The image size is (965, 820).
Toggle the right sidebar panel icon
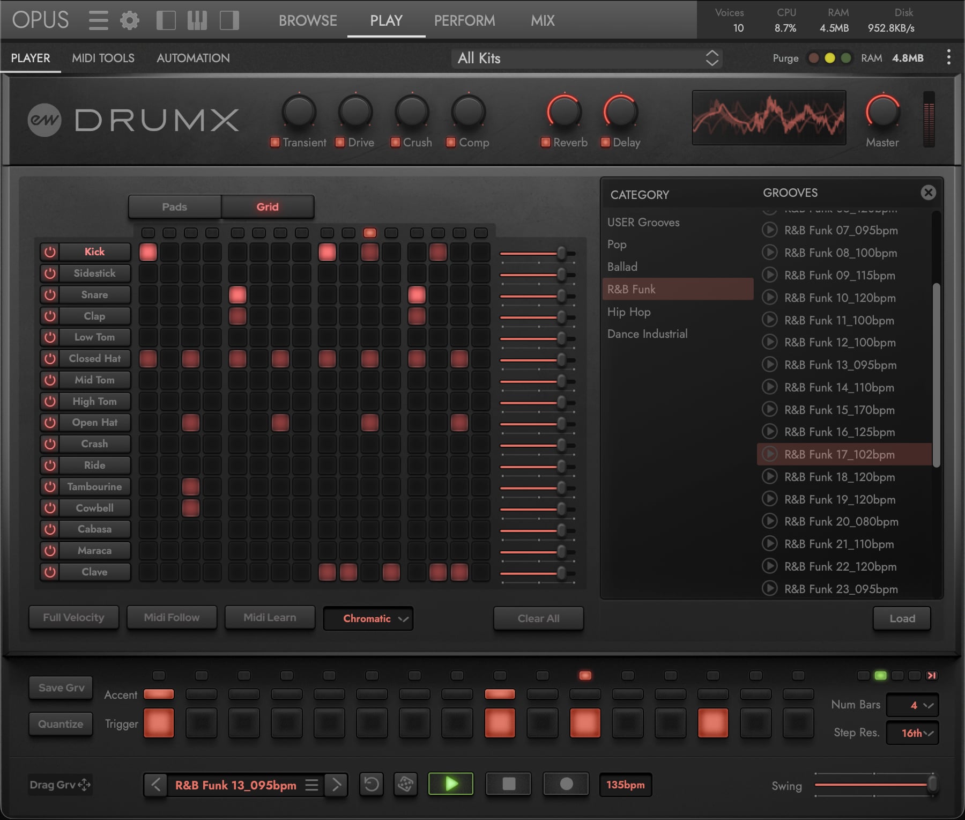pos(229,20)
